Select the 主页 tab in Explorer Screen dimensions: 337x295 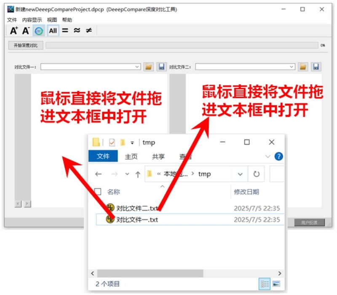(x=131, y=156)
